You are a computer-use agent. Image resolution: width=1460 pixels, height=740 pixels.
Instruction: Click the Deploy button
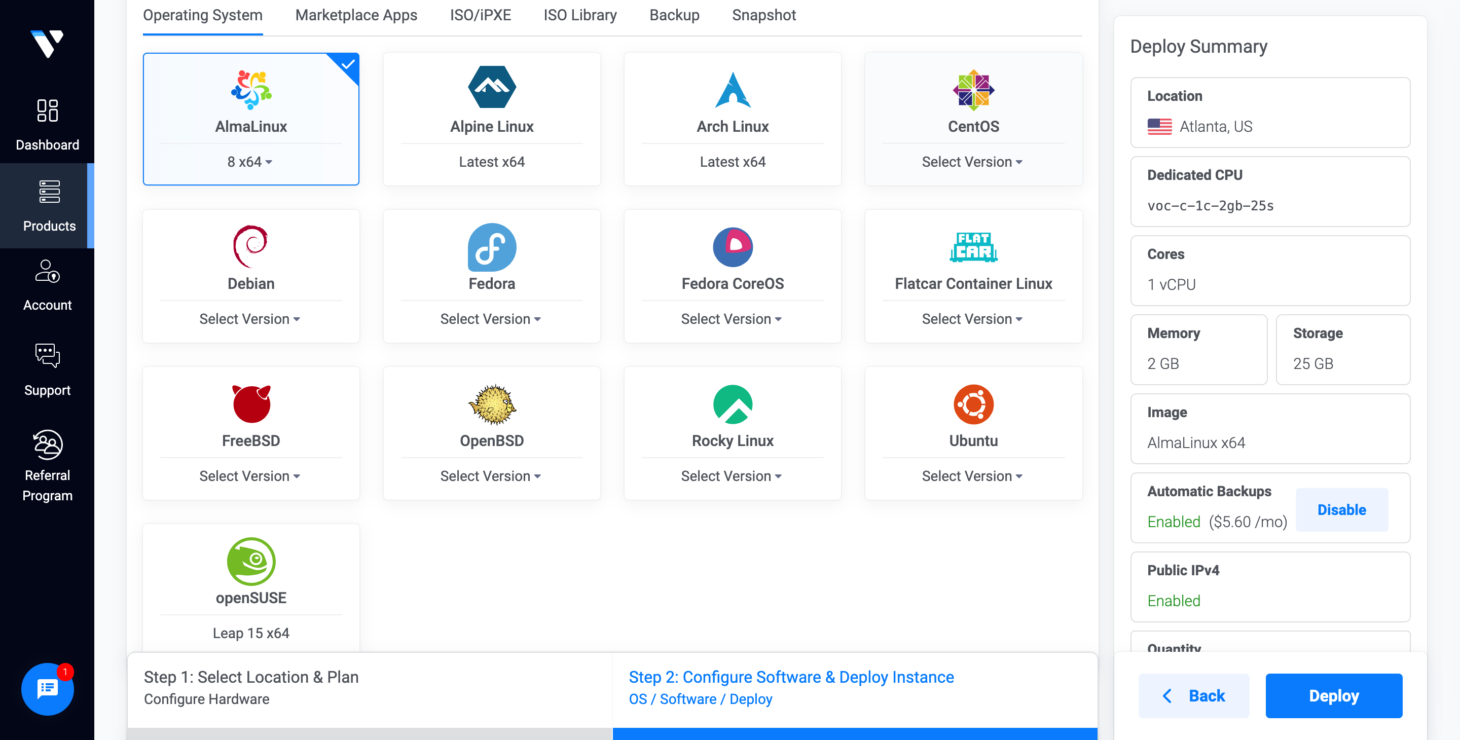click(1334, 695)
